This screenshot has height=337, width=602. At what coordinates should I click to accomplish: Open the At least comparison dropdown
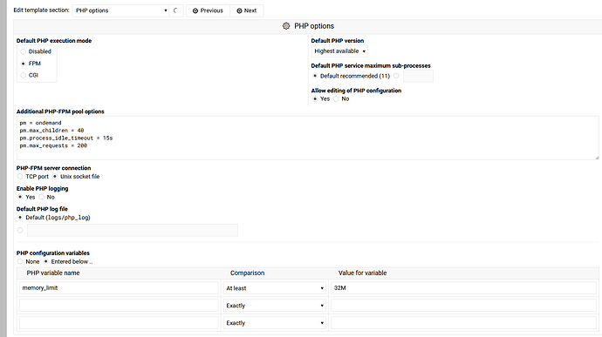tap(275, 288)
